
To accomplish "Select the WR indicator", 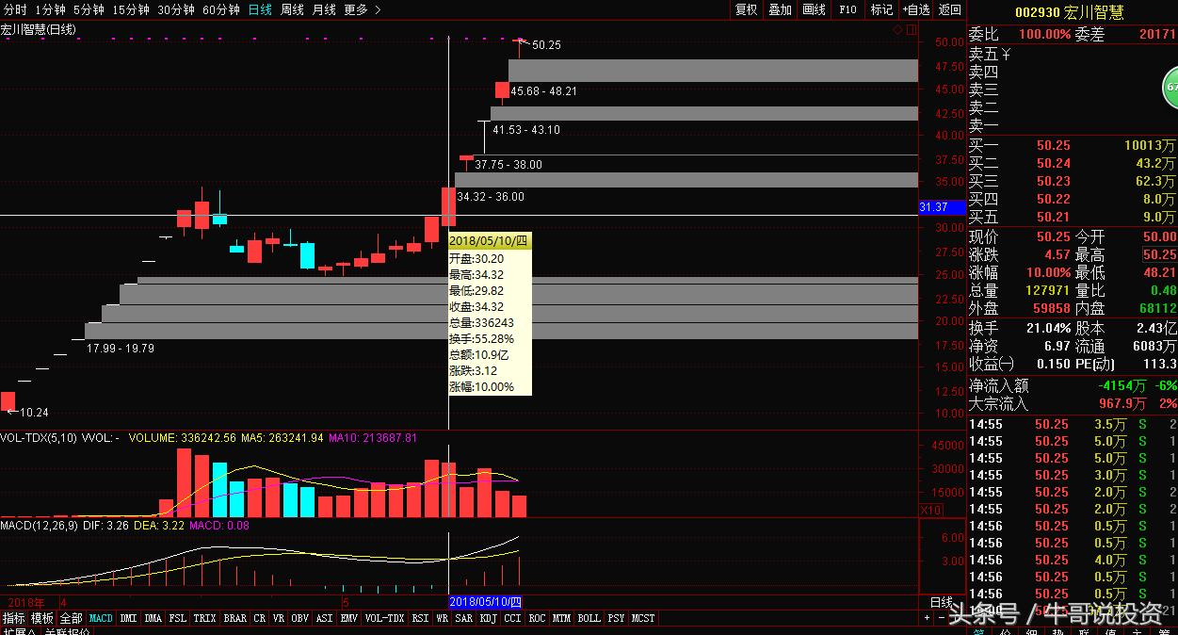I will coord(442,618).
